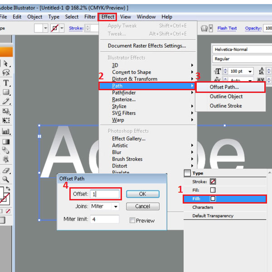
Task: Click the leading icon in Character panel
Action: coord(261,71)
